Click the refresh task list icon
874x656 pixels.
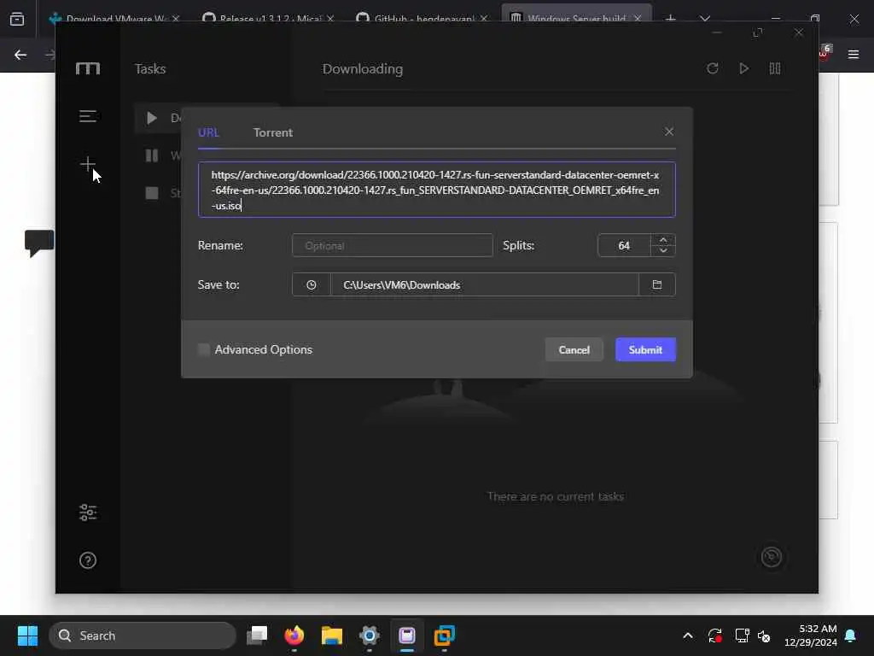713,68
